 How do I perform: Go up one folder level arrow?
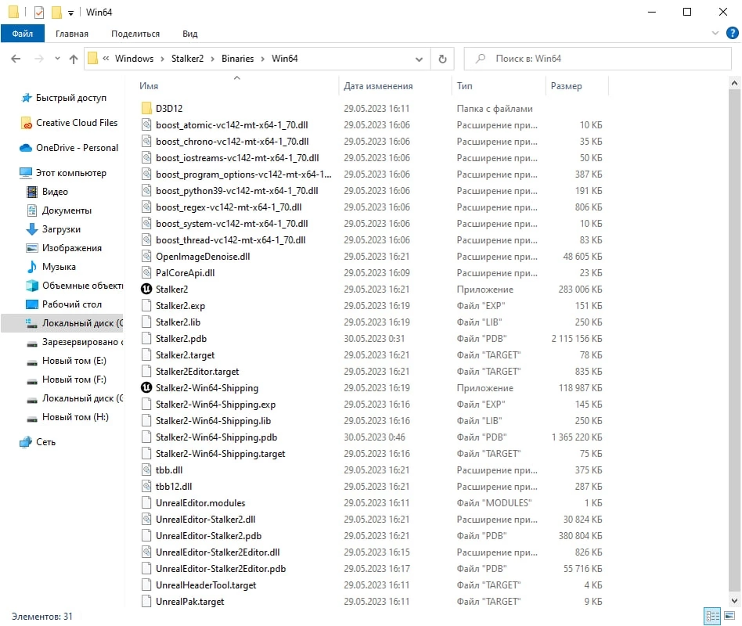[74, 59]
